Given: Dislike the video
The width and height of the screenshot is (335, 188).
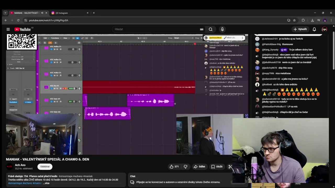Looking at the screenshot, I should [x=186, y=167].
